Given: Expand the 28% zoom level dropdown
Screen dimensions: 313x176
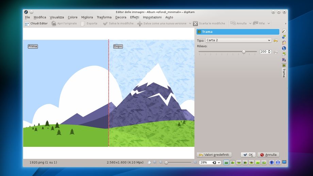Looking at the screenshot, I should (218, 163).
